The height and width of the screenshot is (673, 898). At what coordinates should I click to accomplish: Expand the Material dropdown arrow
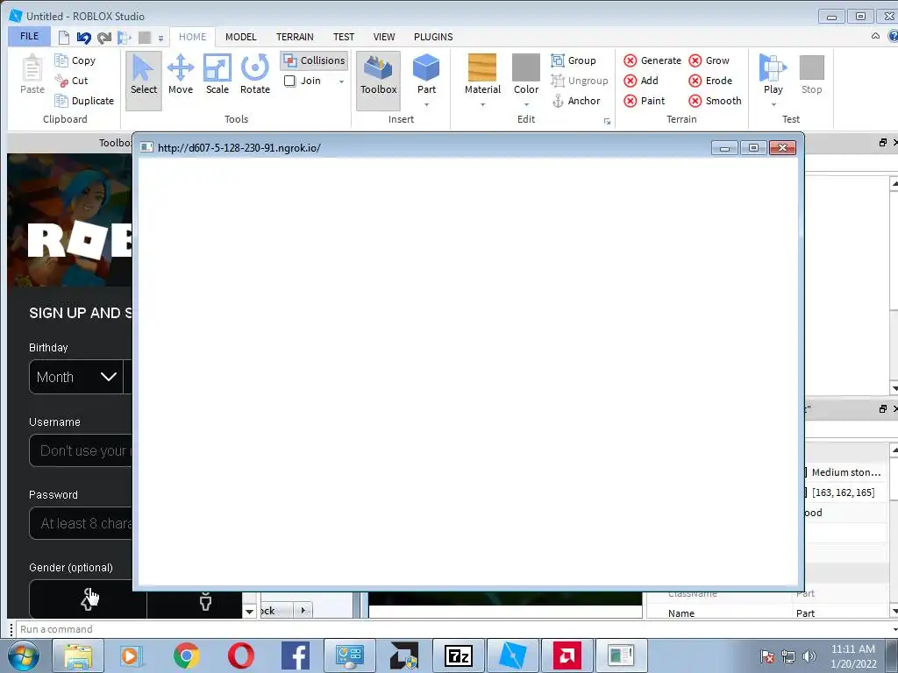(x=483, y=105)
